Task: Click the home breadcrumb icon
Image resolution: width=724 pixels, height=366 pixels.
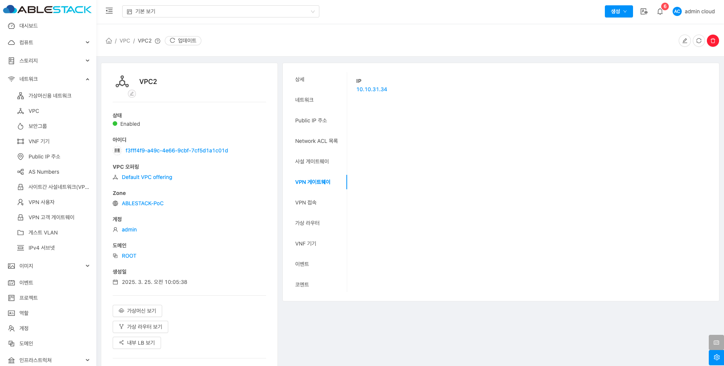Action: click(109, 41)
